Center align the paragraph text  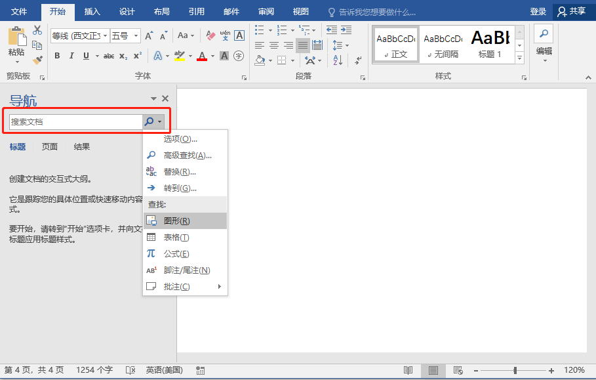(x=273, y=45)
